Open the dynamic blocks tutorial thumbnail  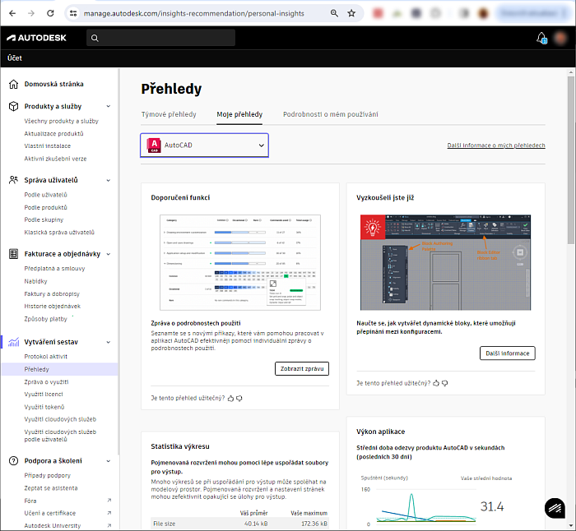click(x=445, y=263)
